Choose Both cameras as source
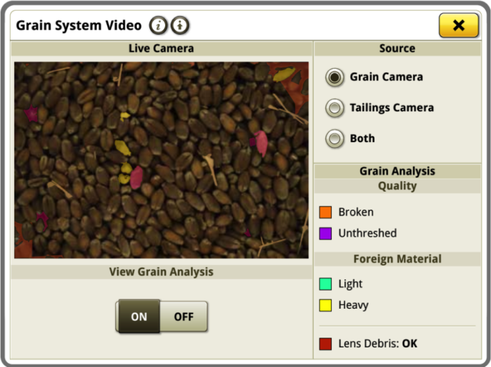 335,139
